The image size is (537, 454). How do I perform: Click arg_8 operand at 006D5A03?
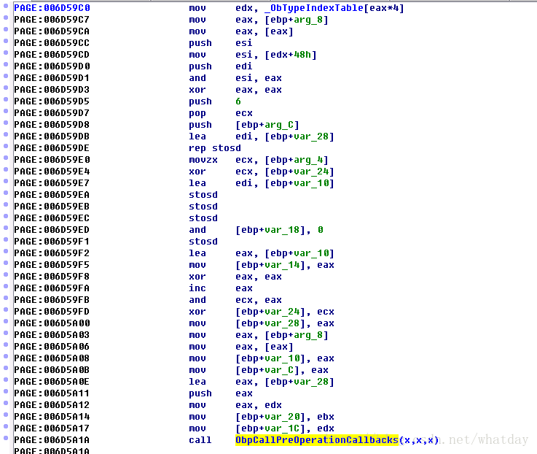tap(308, 335)
